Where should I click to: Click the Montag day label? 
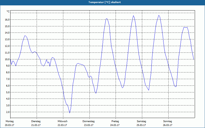9,121
